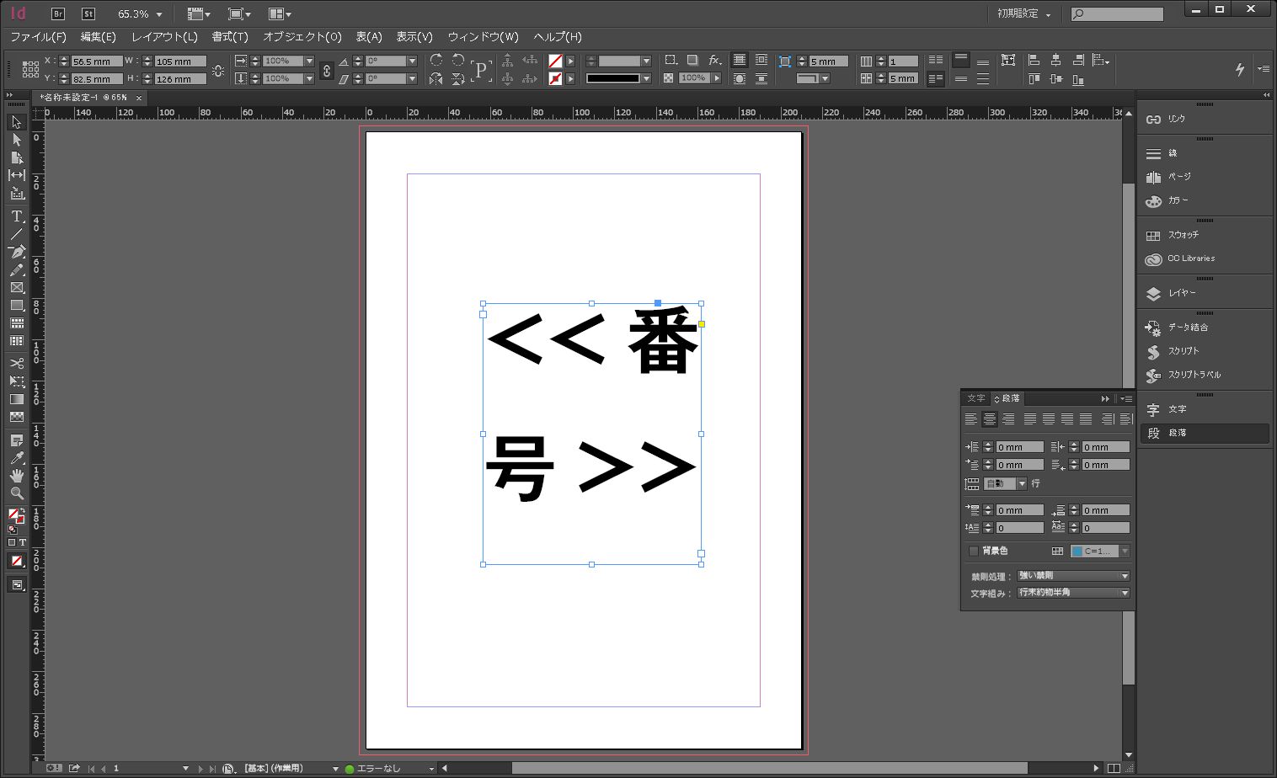Screen dimensions: 1277x778
Task: Select the Hand tool
Action: pos(16,476)
